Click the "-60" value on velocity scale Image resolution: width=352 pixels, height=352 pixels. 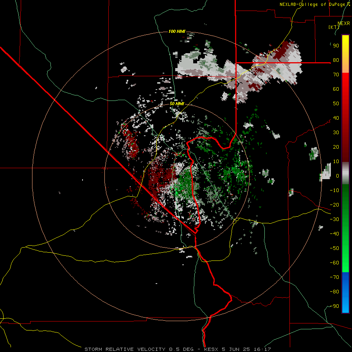(334, 263)
